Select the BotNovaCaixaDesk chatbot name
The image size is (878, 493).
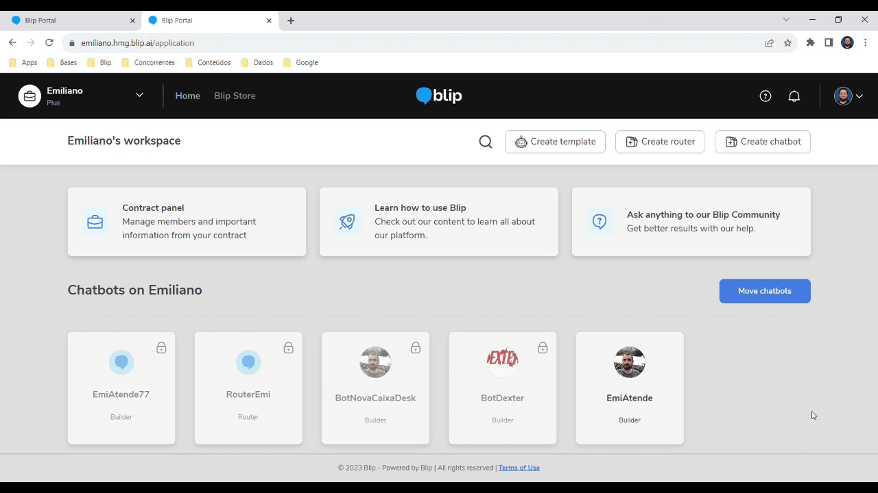click(375, 398)
